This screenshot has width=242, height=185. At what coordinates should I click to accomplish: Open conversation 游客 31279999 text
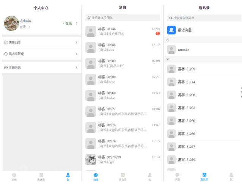pos(110,157)
